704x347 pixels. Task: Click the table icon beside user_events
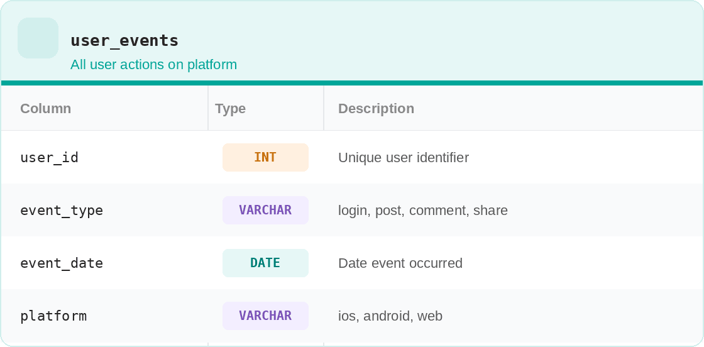[38, 38]
